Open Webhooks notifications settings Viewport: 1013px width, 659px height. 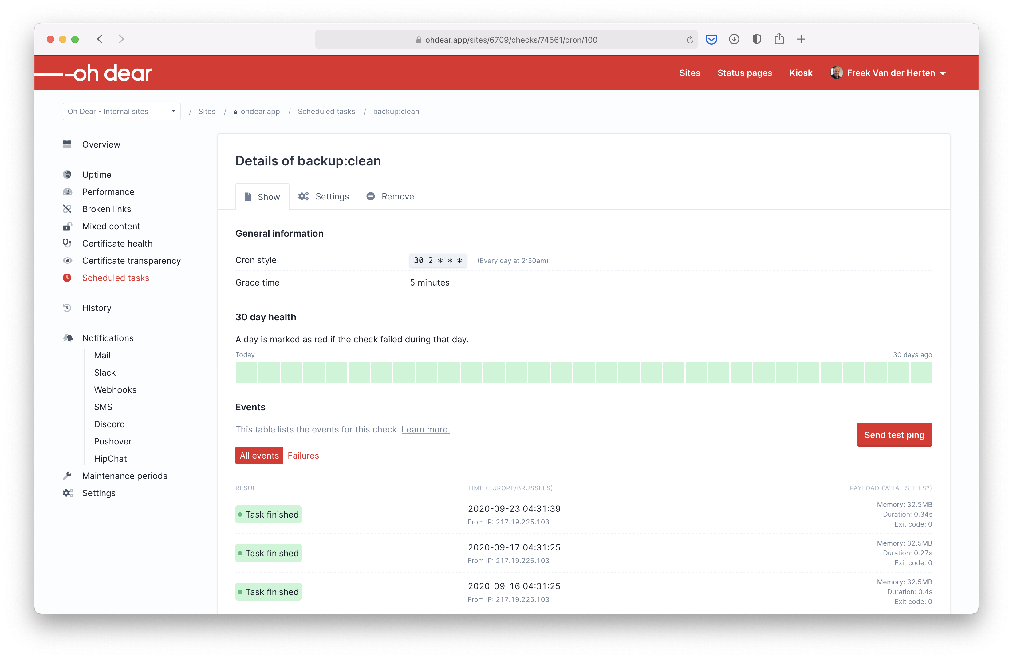(x=115, y=390)
